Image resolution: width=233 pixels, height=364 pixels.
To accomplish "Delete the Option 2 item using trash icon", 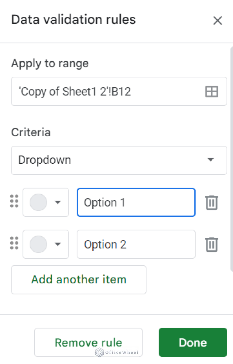I will point(211,244).
